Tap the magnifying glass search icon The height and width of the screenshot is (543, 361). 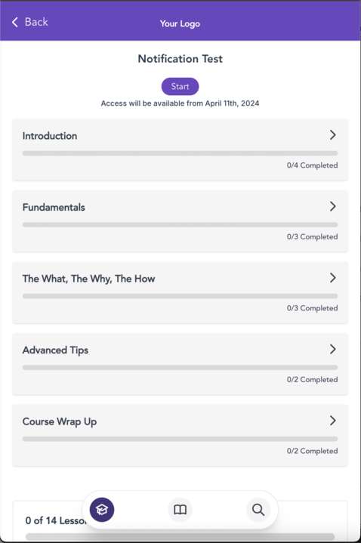click(258, 510)
